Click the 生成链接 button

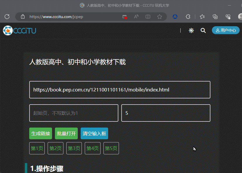coord(40,133)
